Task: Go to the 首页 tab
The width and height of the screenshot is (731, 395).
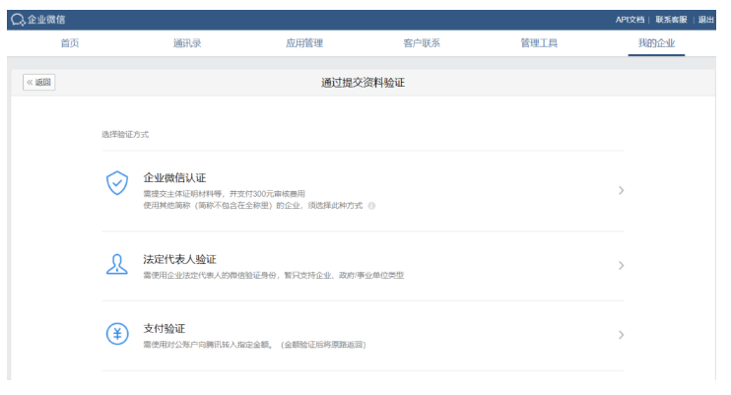Action: tap(70, 43)
